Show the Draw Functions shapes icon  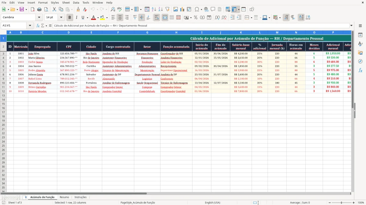point(252,9)
